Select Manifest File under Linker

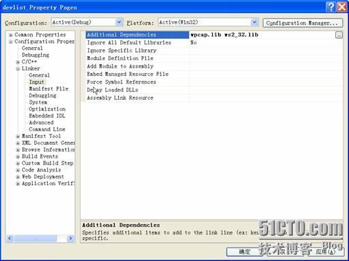coord(49,89)
